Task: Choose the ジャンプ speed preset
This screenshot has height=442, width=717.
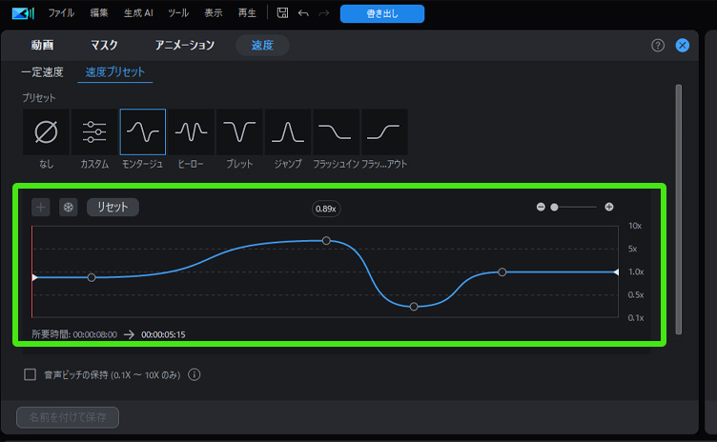Action: 288,132
